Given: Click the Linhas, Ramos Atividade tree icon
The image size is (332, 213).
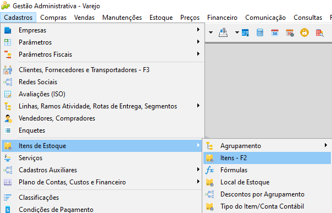Looking at the screenshot, I should [8, 106].
